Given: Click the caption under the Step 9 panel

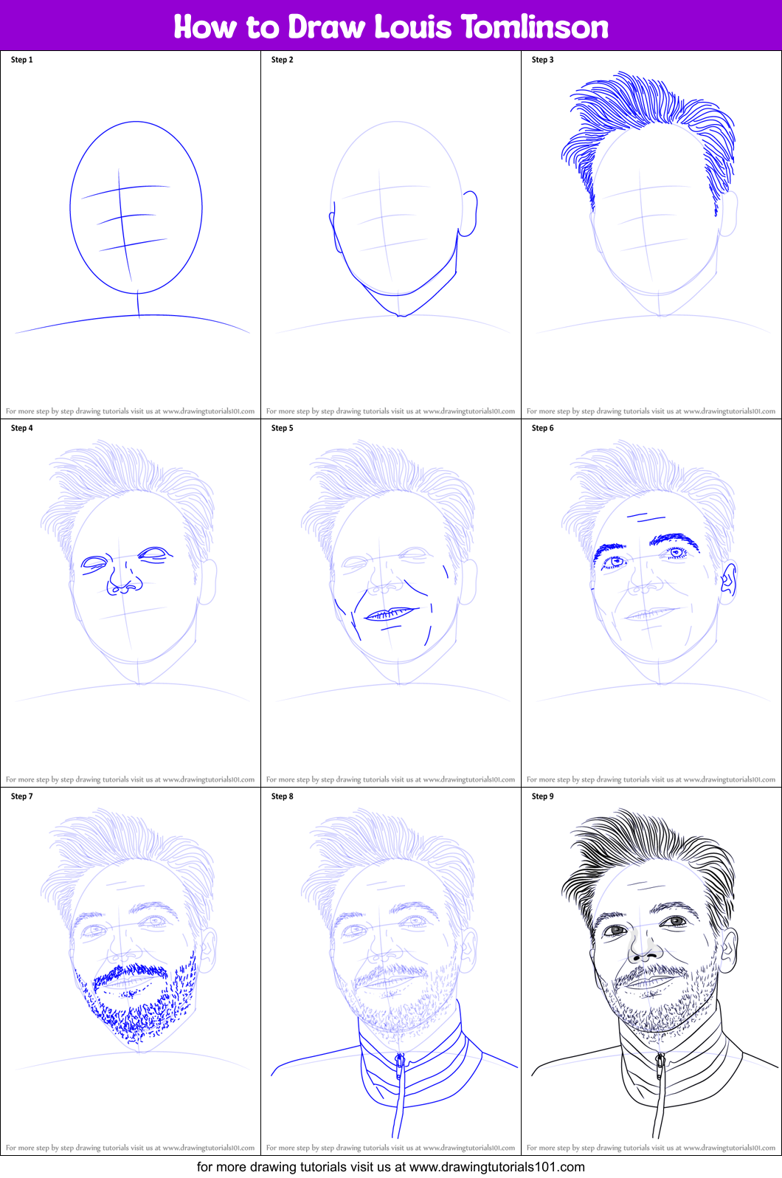Looking at the screenshot, I should (x=651, y=1148).
